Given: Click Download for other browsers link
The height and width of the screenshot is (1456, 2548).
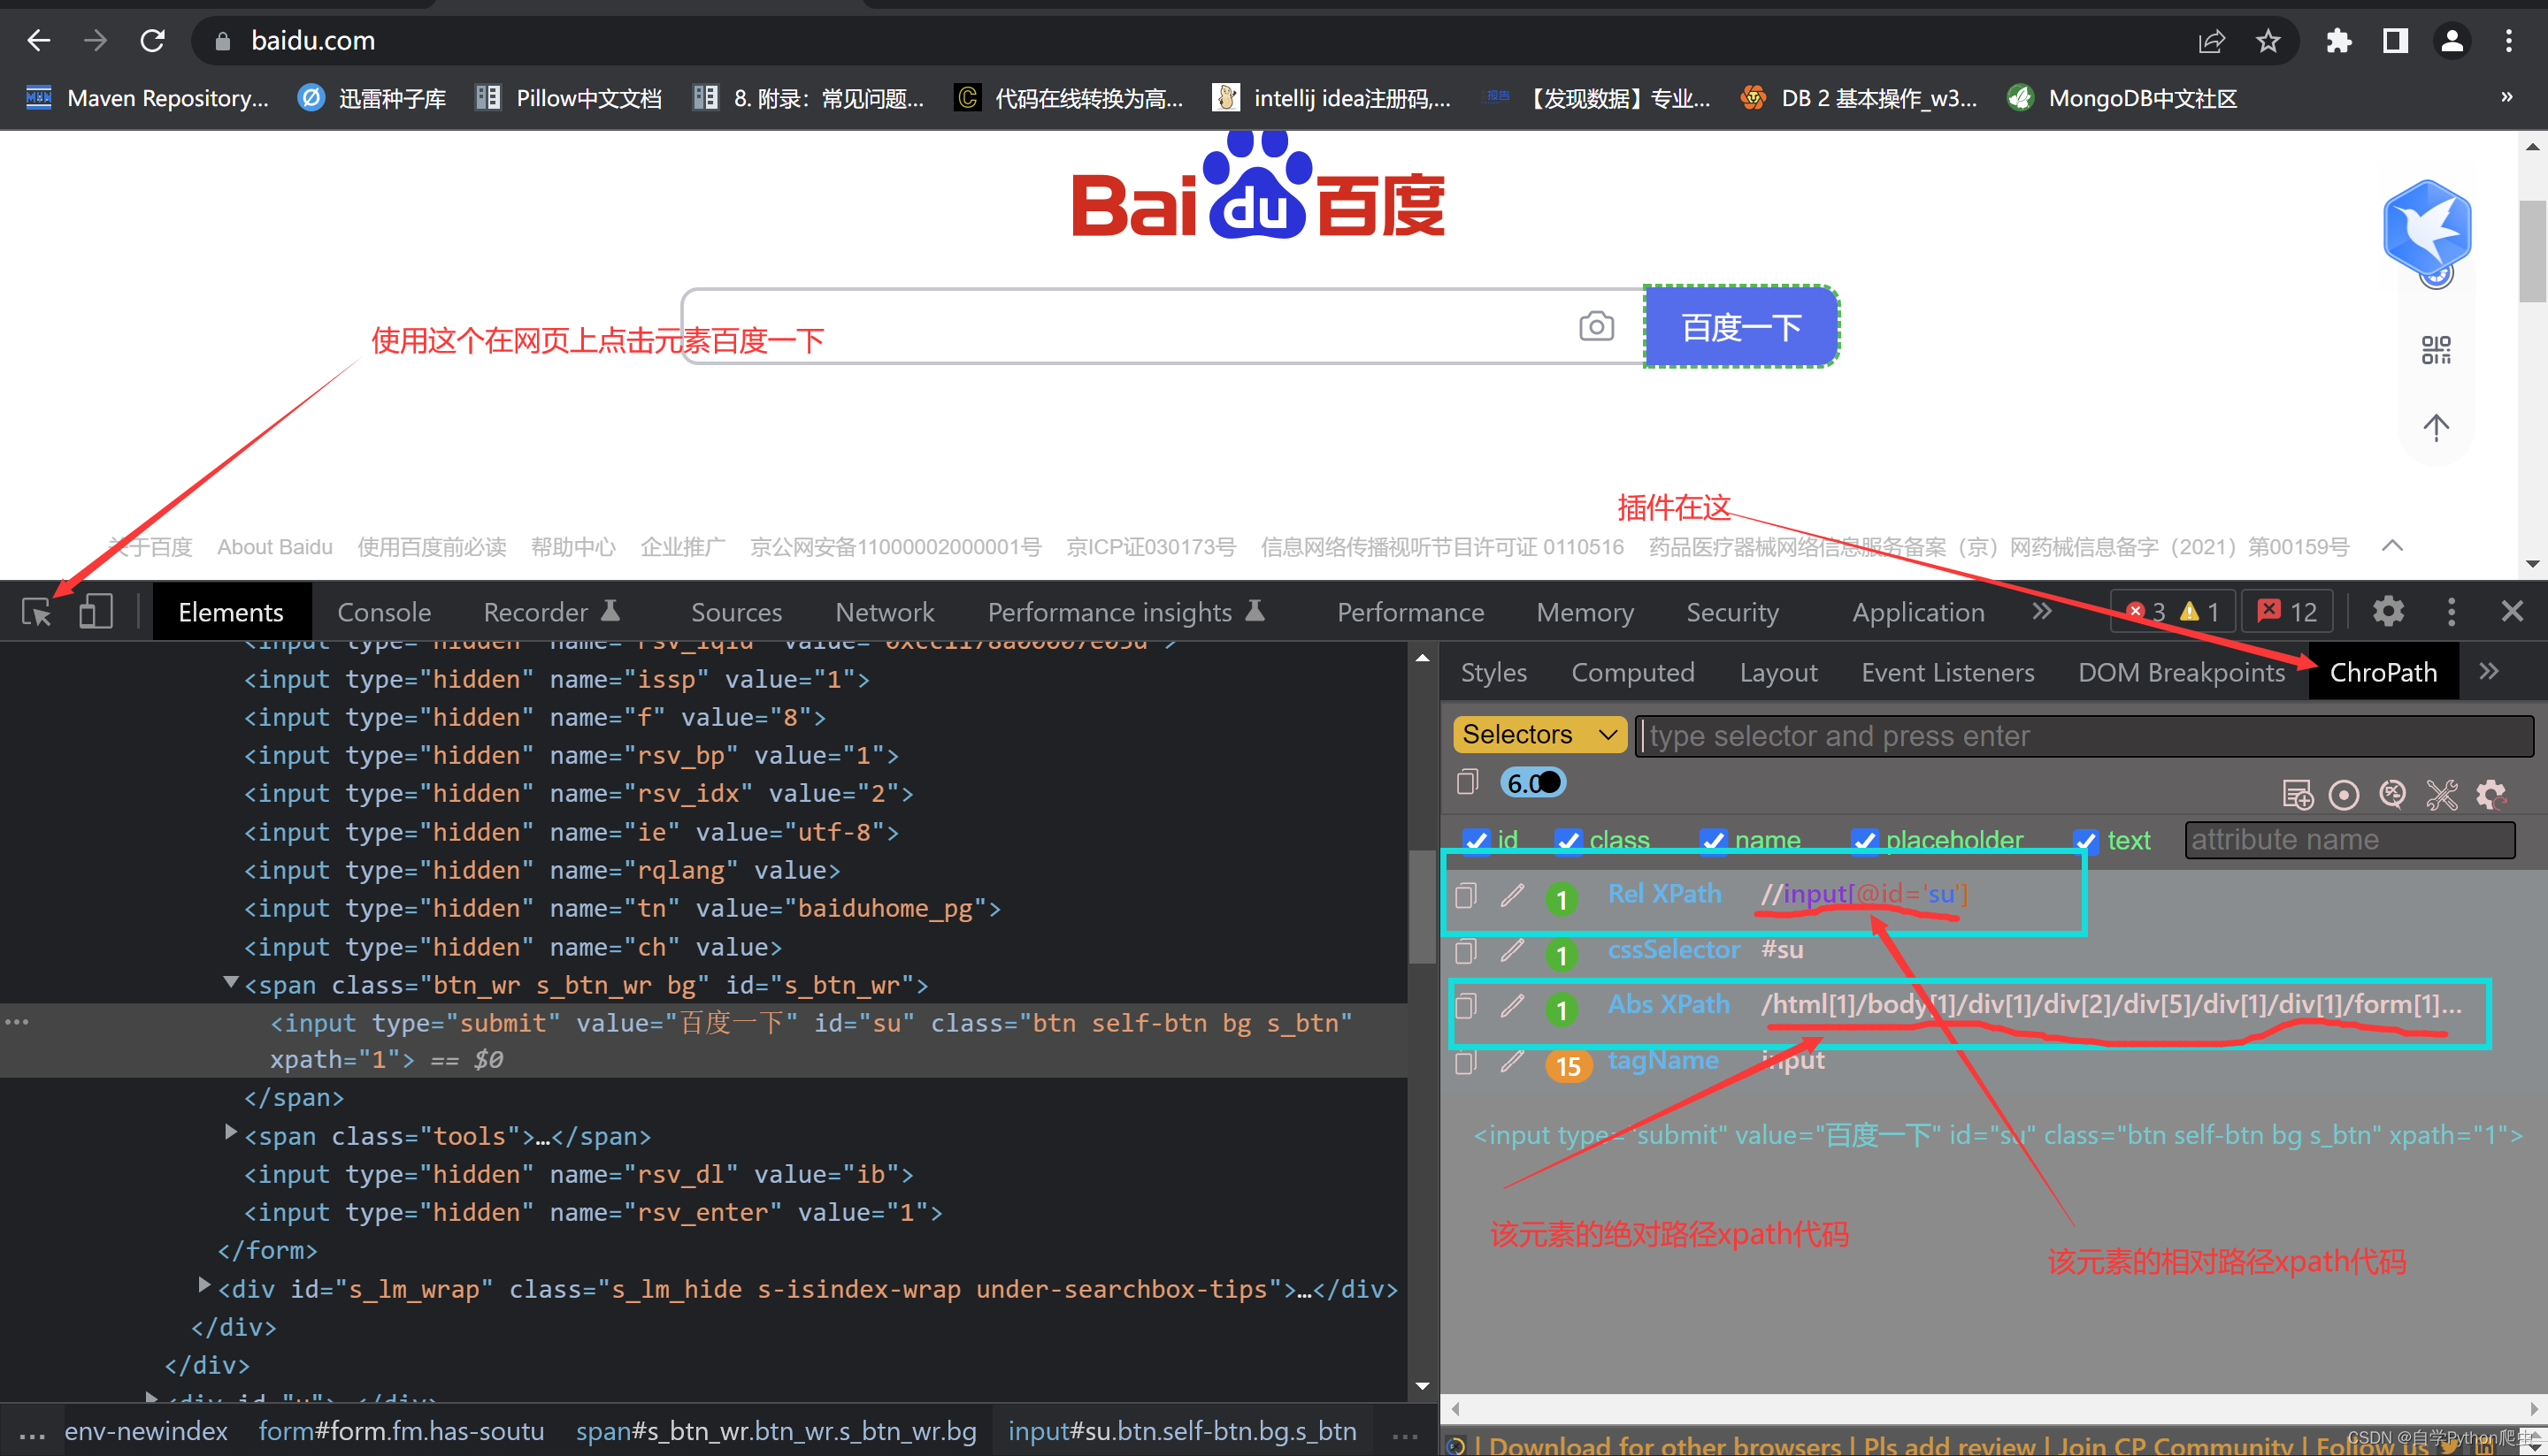Looking at the screenshot, I should tap(1665, 1445).
